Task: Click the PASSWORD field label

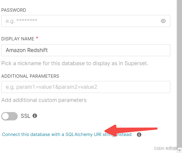Action: coord(14,10)
